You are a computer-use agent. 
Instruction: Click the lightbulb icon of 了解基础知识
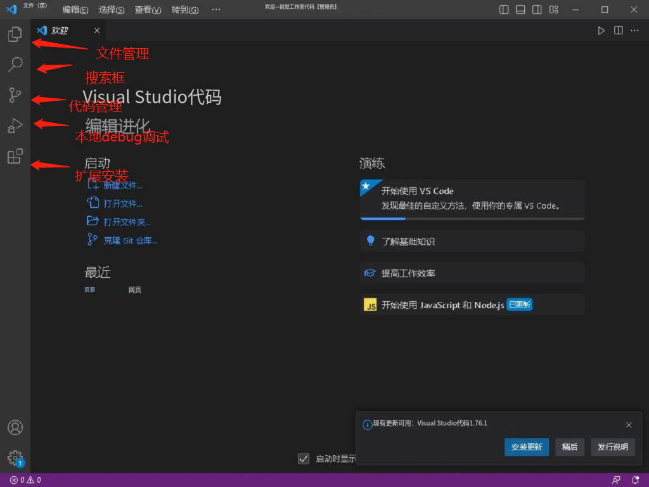click(x=370, y=240)
